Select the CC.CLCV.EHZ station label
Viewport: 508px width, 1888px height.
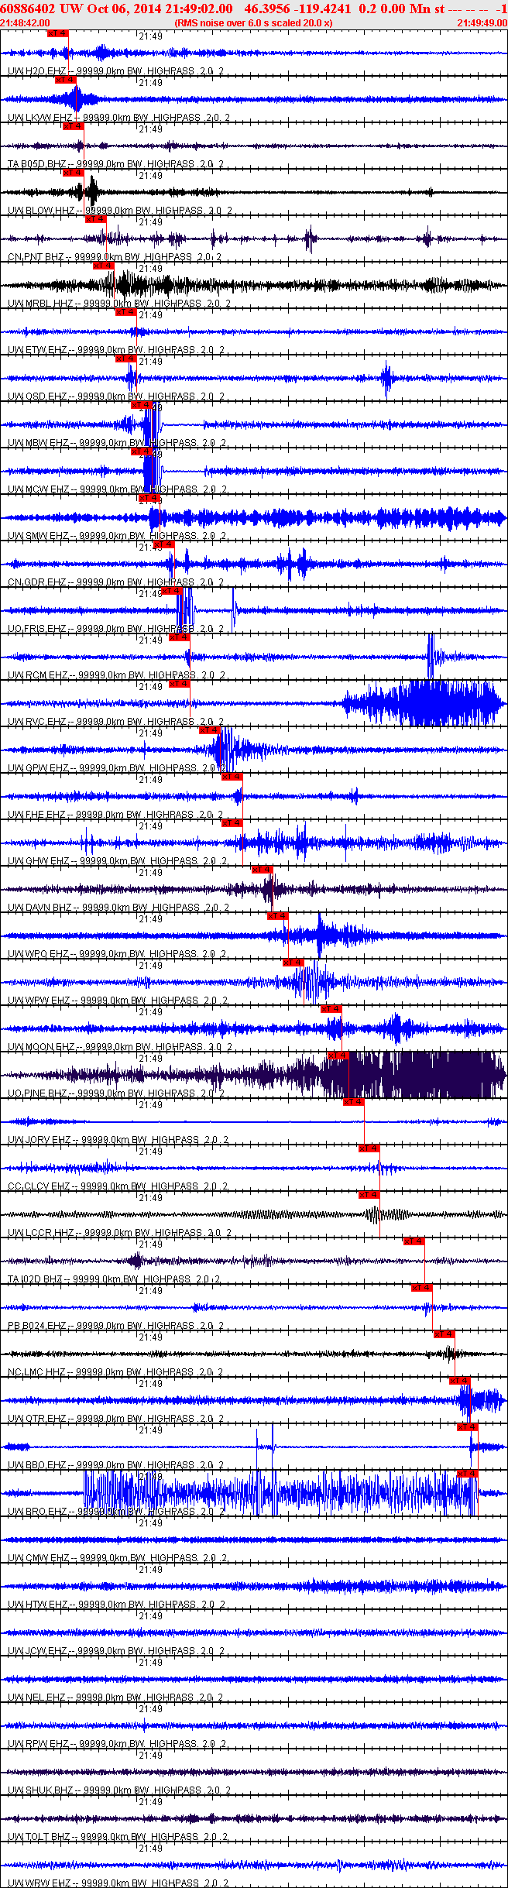coord(118,1186)
